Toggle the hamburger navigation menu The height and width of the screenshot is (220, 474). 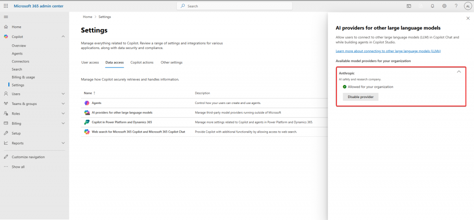pos(6,17)
